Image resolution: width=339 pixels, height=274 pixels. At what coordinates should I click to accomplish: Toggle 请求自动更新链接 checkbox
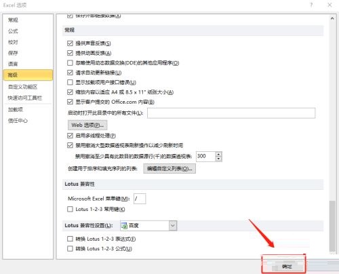pyautogui.click(x=70, y=73)
